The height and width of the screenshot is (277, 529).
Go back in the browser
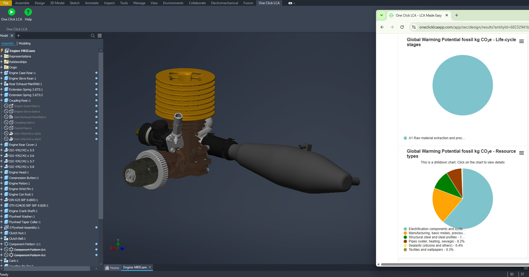[x=382, y=27]
